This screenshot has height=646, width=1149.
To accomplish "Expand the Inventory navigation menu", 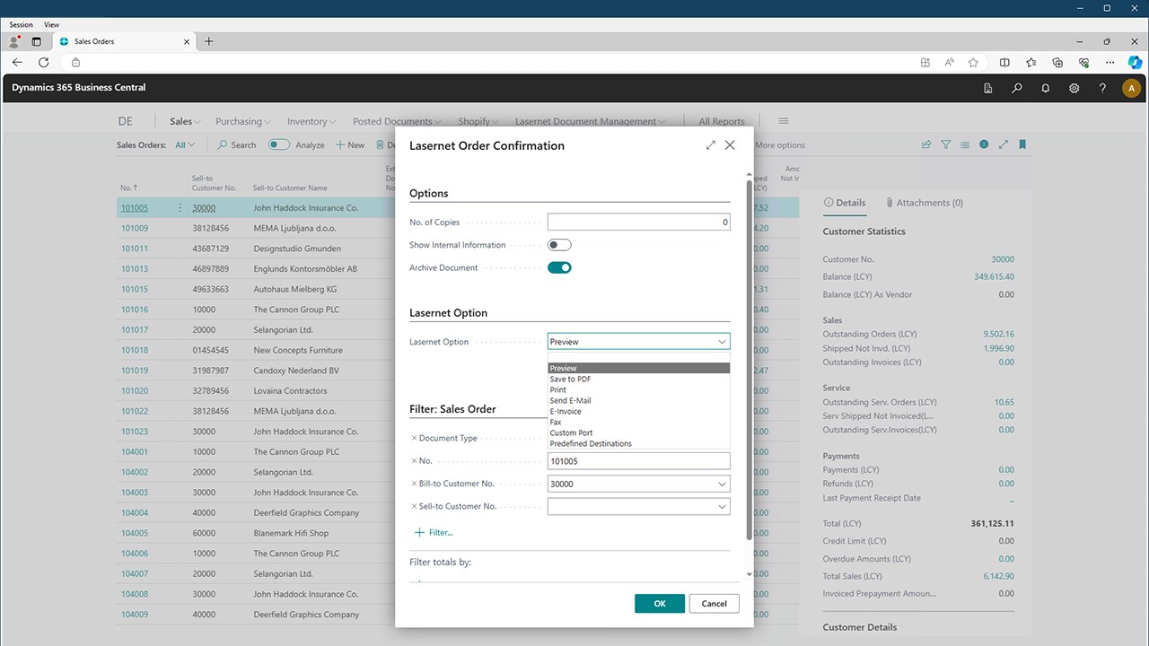I will [x=311, y=121].
